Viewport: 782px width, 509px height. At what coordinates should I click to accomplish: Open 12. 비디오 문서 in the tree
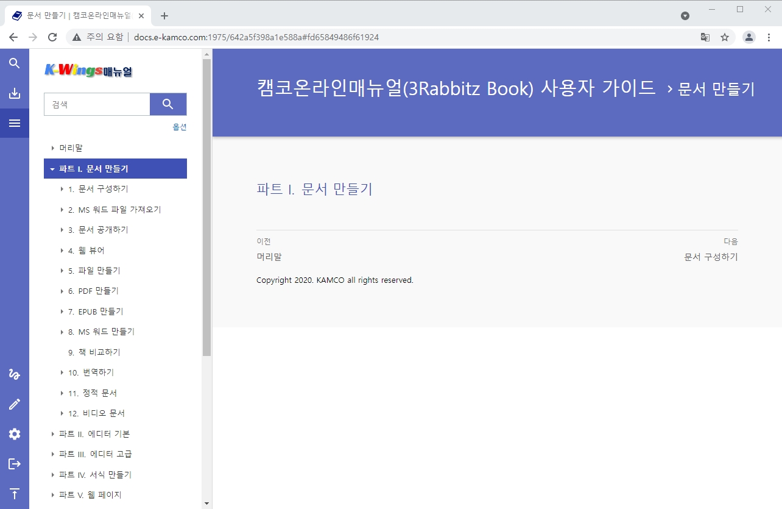coord(96,413)
